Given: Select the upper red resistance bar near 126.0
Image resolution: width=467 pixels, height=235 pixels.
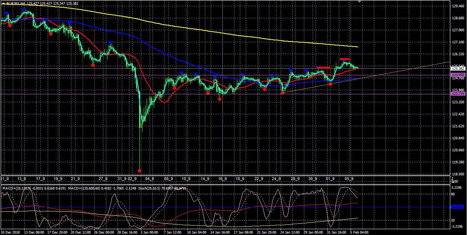Looking at the screenshot, I should pos(345,59).
